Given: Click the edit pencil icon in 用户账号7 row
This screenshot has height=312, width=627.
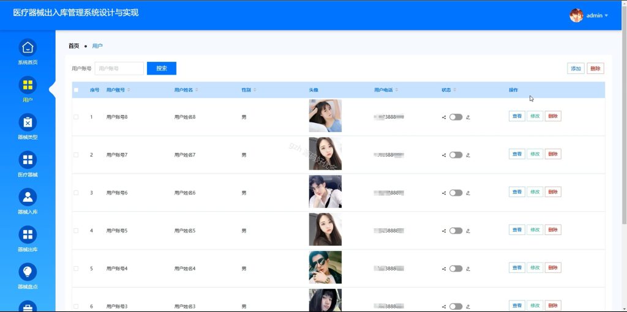Looking at the screenshot, I should [x=468, y=155].
